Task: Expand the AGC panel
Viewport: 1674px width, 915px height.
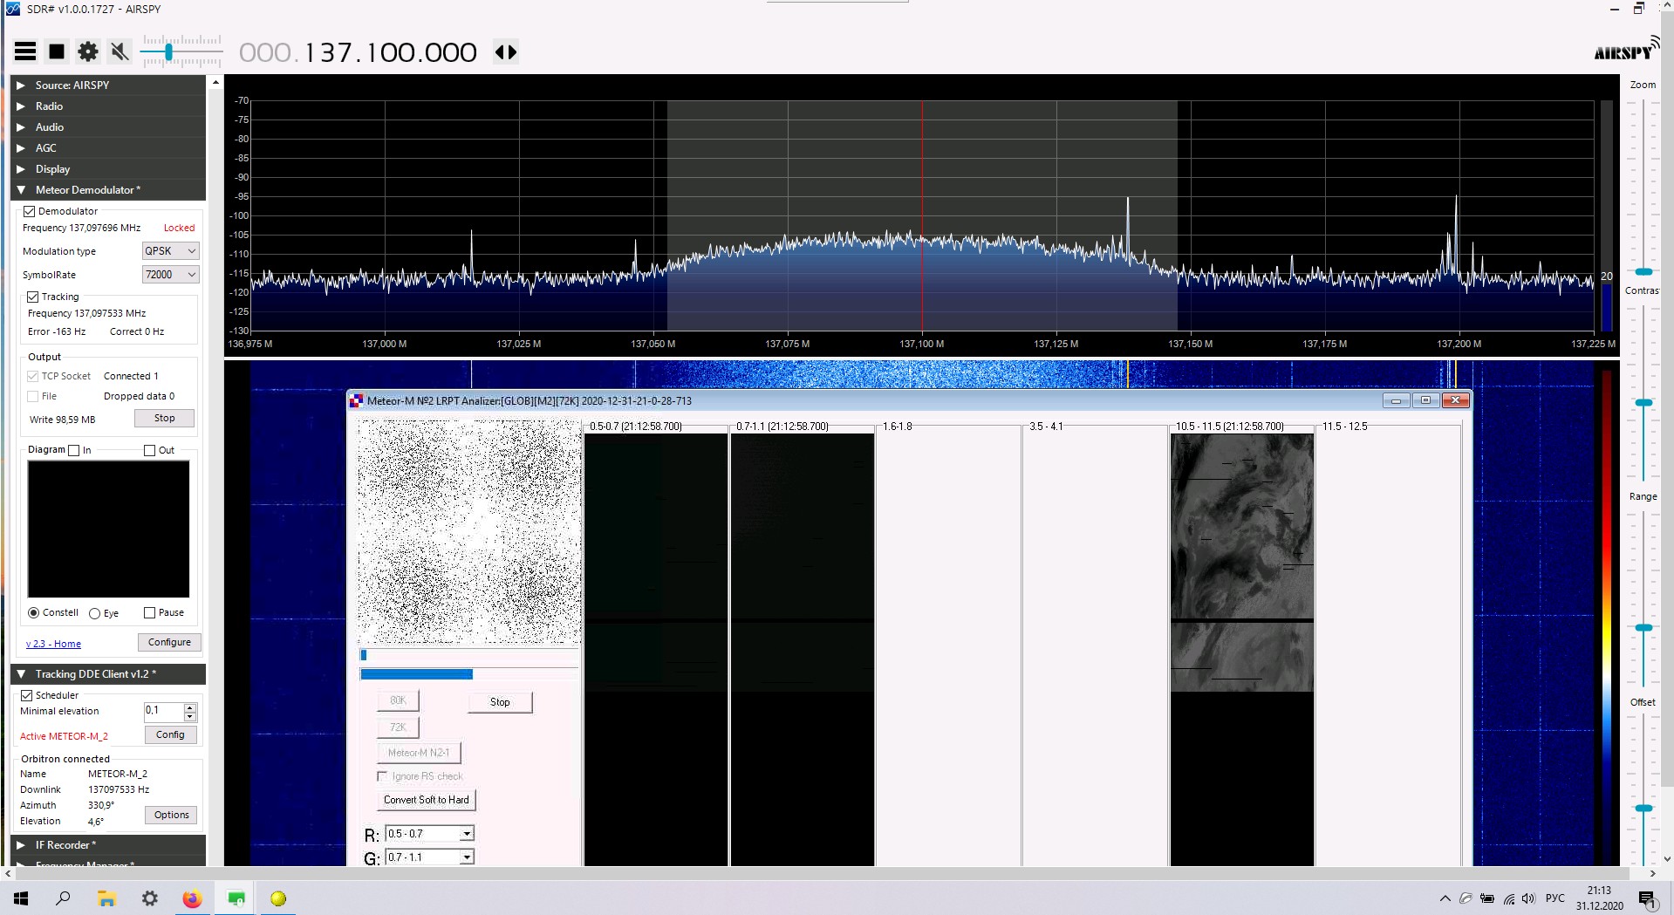Action: [109, 147]
